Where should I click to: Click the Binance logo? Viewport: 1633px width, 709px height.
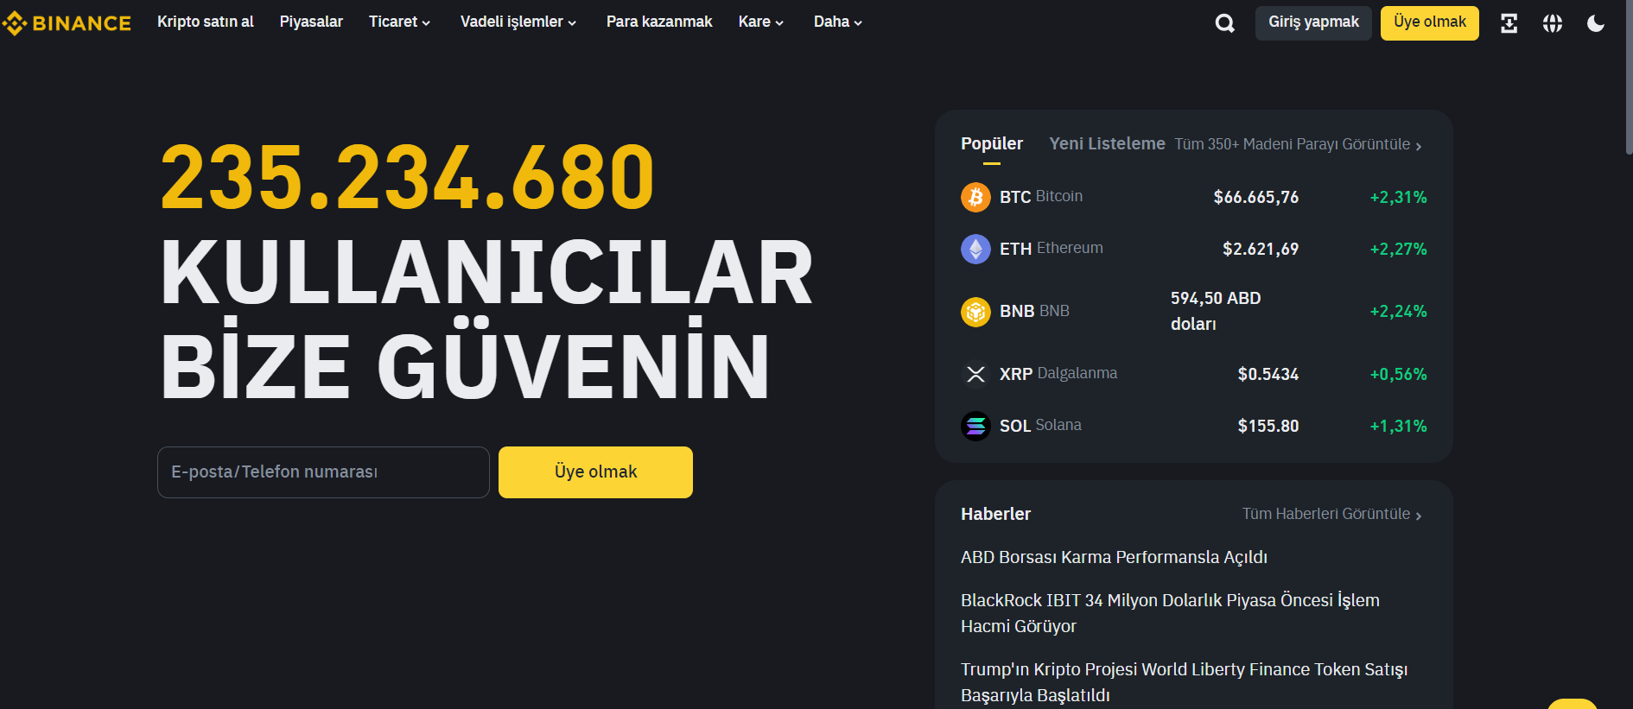pyautogui.click(x=67, y=23)
